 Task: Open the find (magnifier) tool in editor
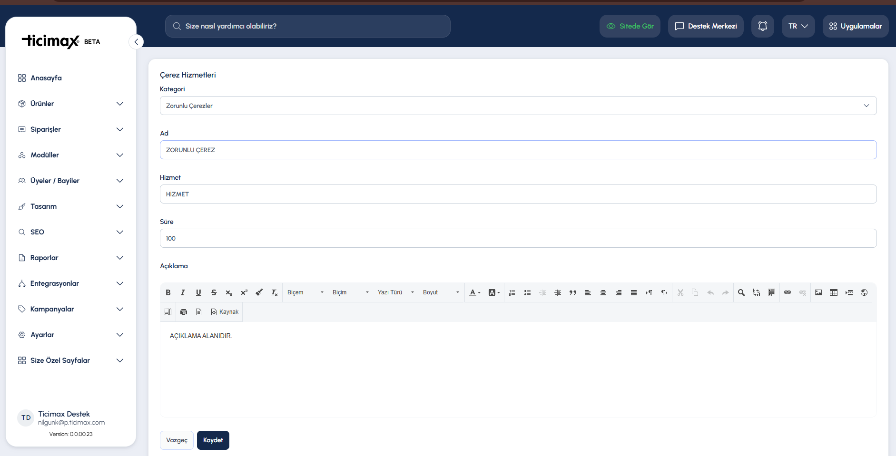tap(741, 292)
